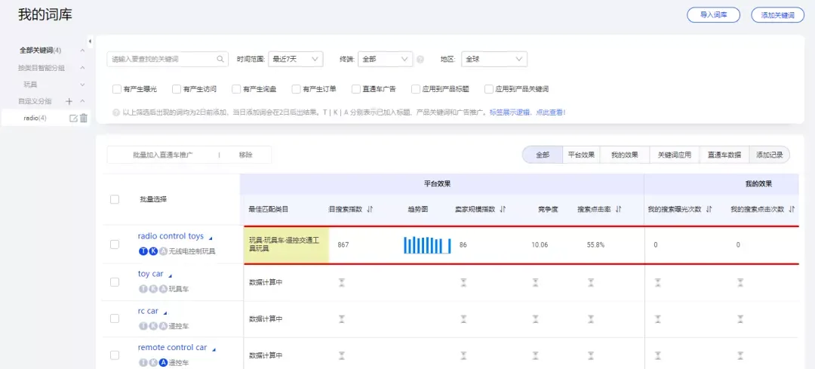This screenshot has width=815, height=369.
Task: Collapse the 自定义分组 section chevron
Action: [x=82, y=101]
